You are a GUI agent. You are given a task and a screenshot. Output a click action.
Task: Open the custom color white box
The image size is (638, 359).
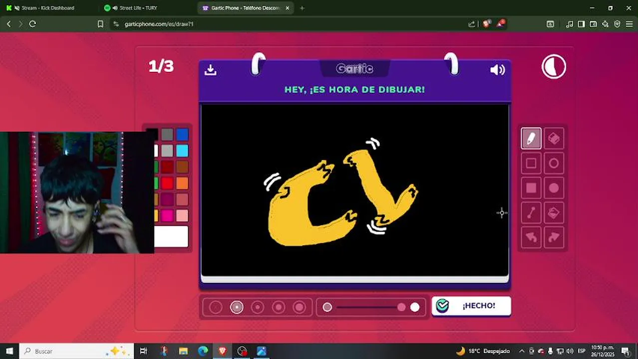tap(171, 236)
